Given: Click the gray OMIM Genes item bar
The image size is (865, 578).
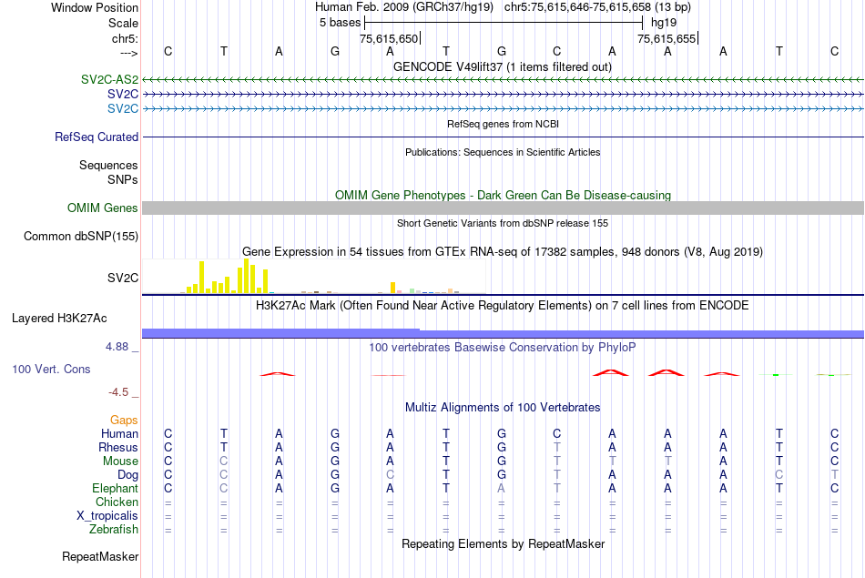Looking at the screenshot, I should (503, 208).
